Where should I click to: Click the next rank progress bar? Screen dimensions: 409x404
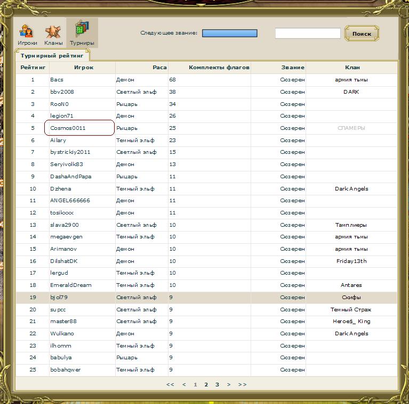click(230, 33)
